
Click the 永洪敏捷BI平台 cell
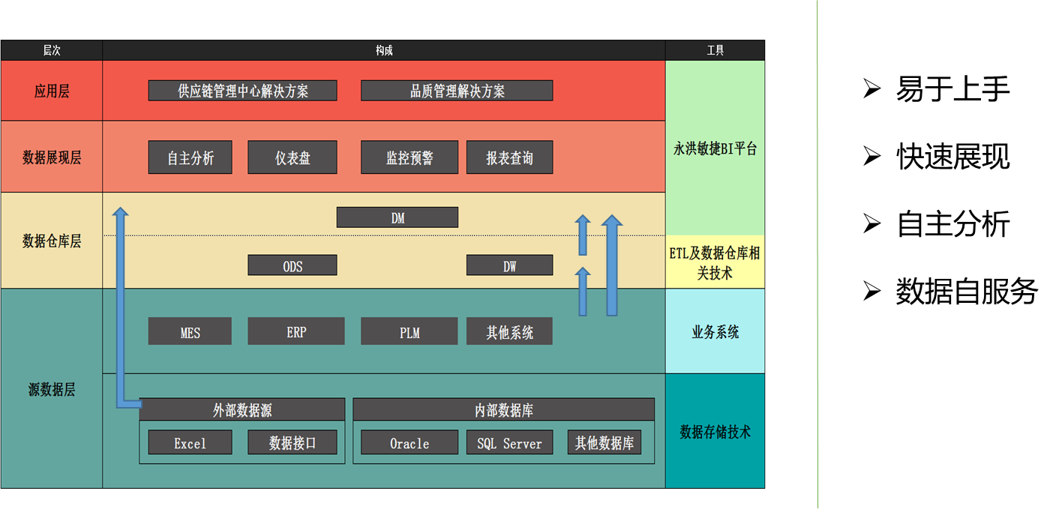(715, 148)
